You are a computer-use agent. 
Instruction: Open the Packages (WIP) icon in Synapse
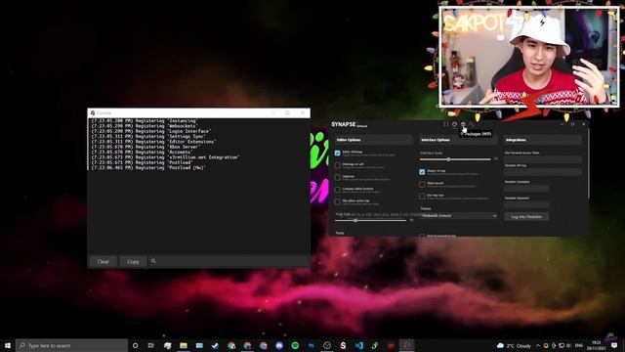(463, 124)
